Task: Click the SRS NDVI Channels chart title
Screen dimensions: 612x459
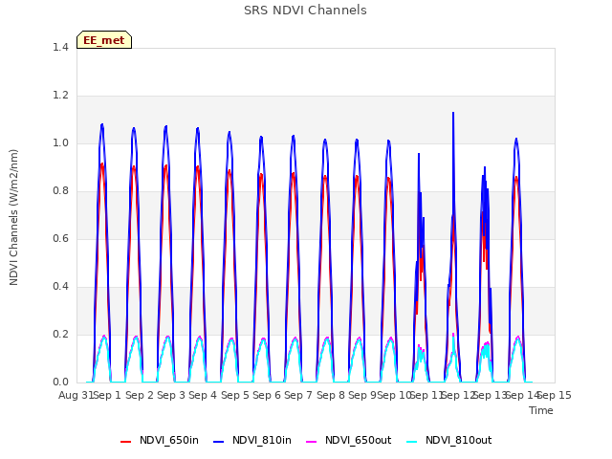Action: click(x=305, y=11)
